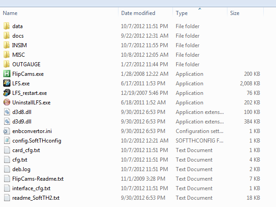Click the 2,008 KB size of LFS.exe
This screenshot has width=276, height=207.
250,84
